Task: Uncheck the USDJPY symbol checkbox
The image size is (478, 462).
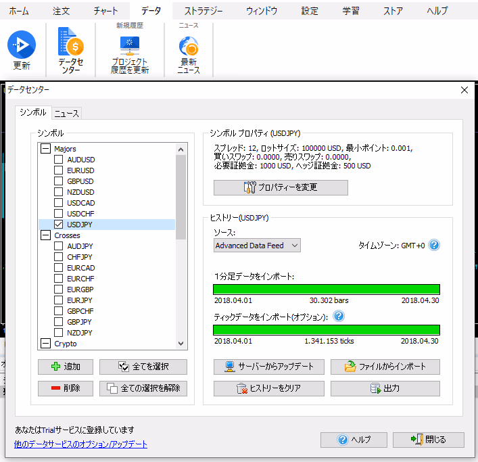Action: (59, 225)
